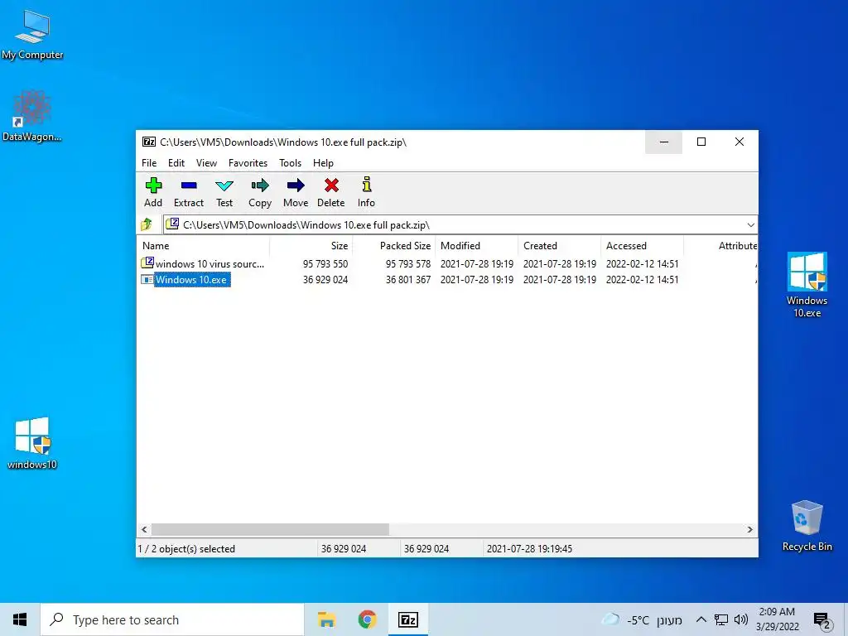Open the Tools menu
Screen dimensions: 848x636
click(x=290, y=163)
